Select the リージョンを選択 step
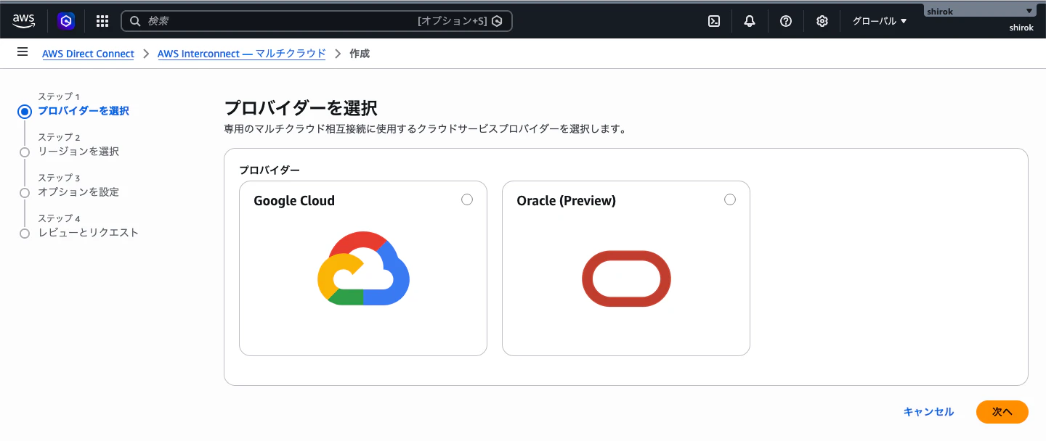 (78, 152)
